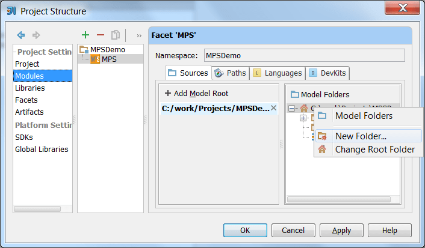
Task: Choose Change Root Folder menu entry
Action: (374, 150)
